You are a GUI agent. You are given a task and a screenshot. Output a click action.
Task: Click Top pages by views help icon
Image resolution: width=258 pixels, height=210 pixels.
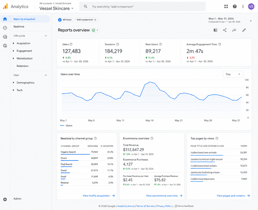pos(217,138)
